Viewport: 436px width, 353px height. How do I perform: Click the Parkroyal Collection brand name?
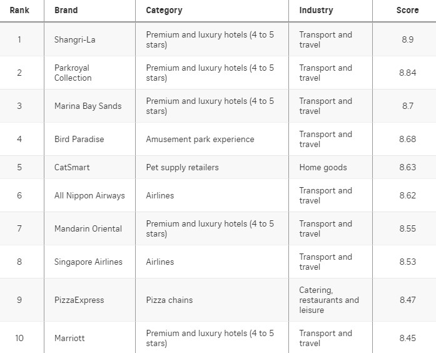click(x=73, y=73)
